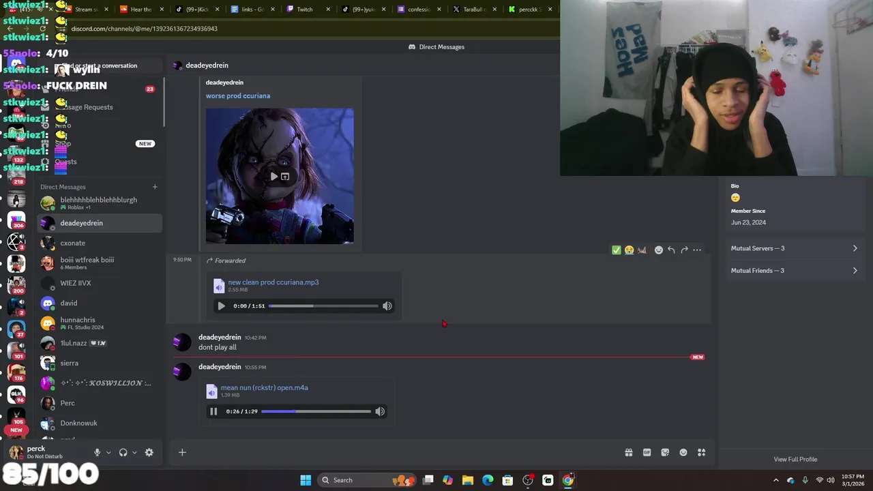The image size is (873, 491).
Task: Switch to the confessions browser tab
Action: pos(419,10)
